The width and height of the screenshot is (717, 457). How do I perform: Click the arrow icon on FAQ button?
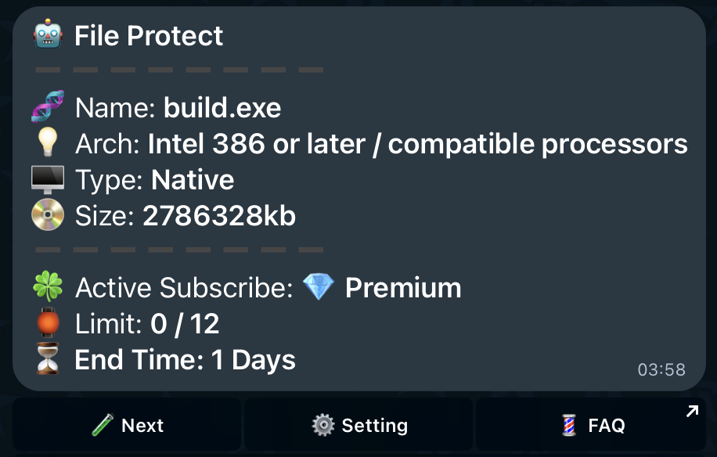coord(692,412)
